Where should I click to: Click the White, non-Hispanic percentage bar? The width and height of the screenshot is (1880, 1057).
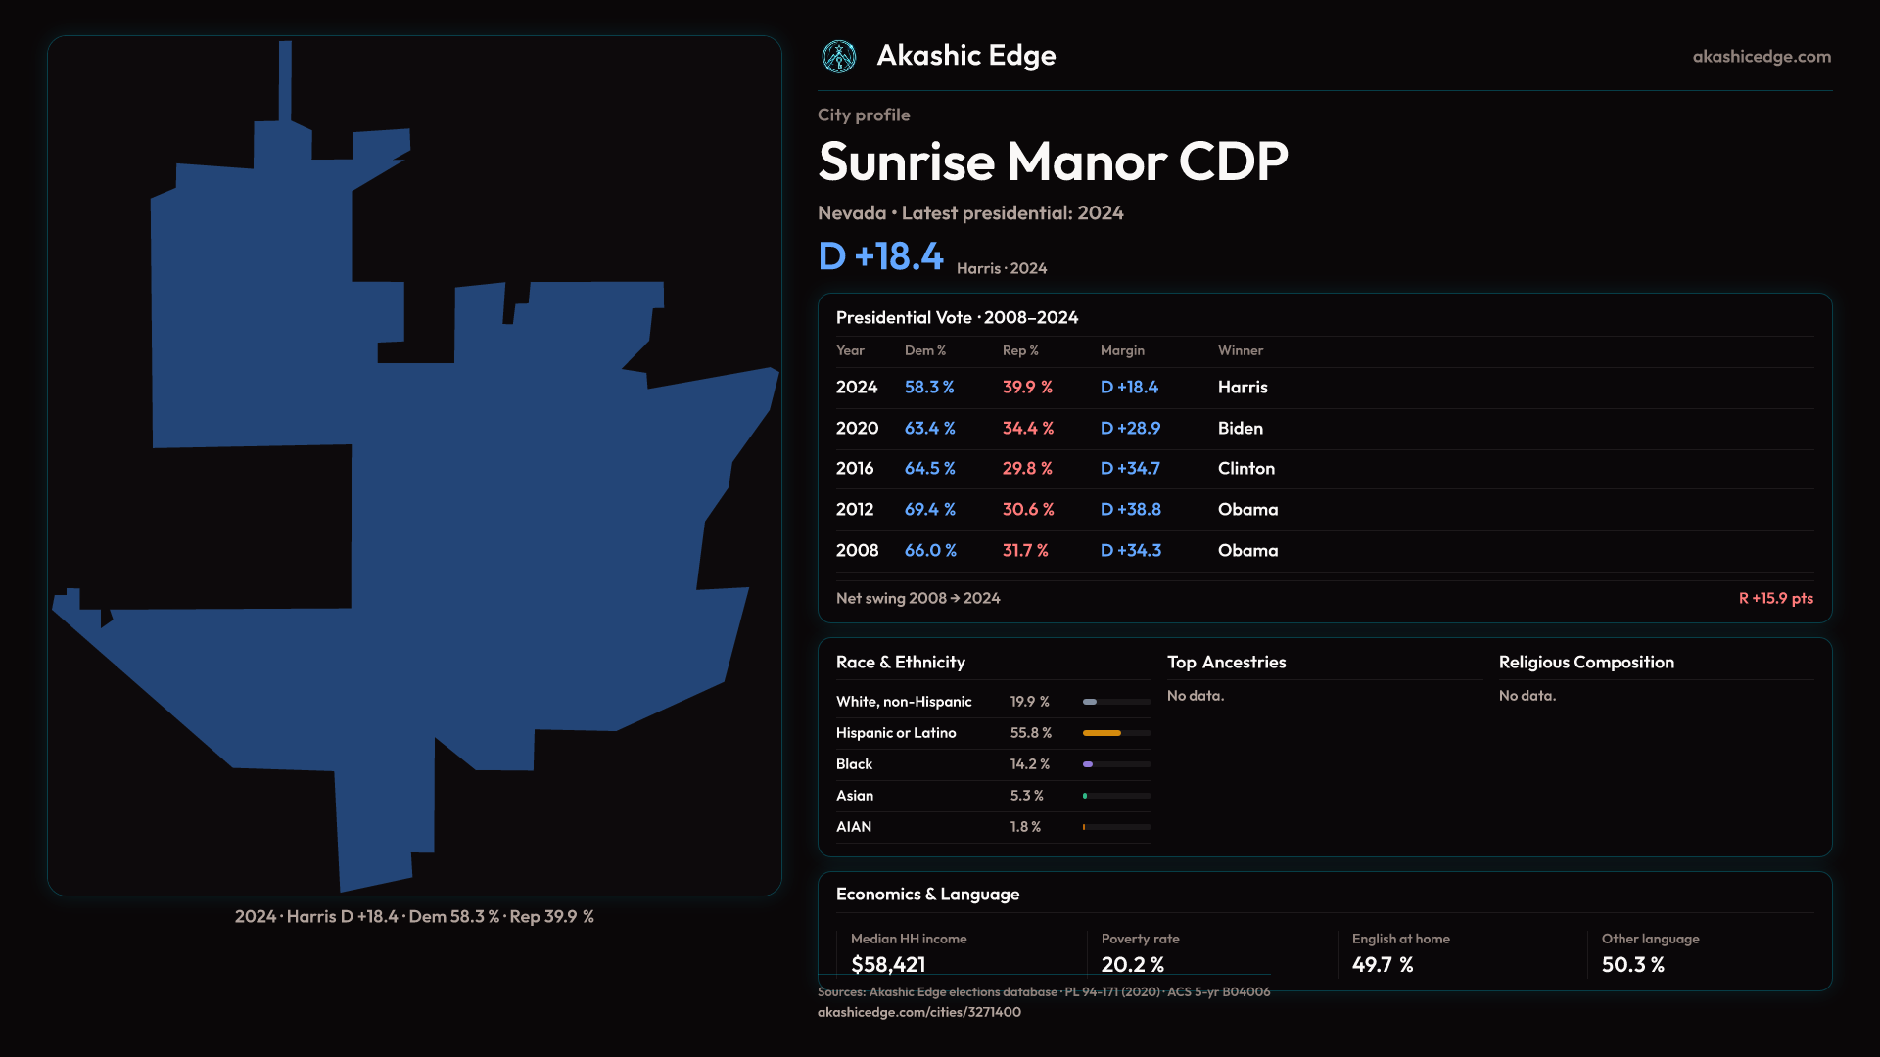(x=1091, y=702)
